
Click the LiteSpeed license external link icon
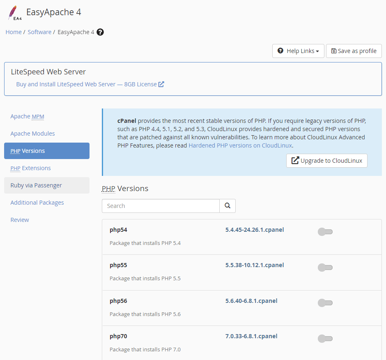pyautogui.click(x=161, y=84)
